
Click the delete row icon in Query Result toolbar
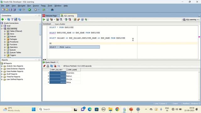(55, 66)
